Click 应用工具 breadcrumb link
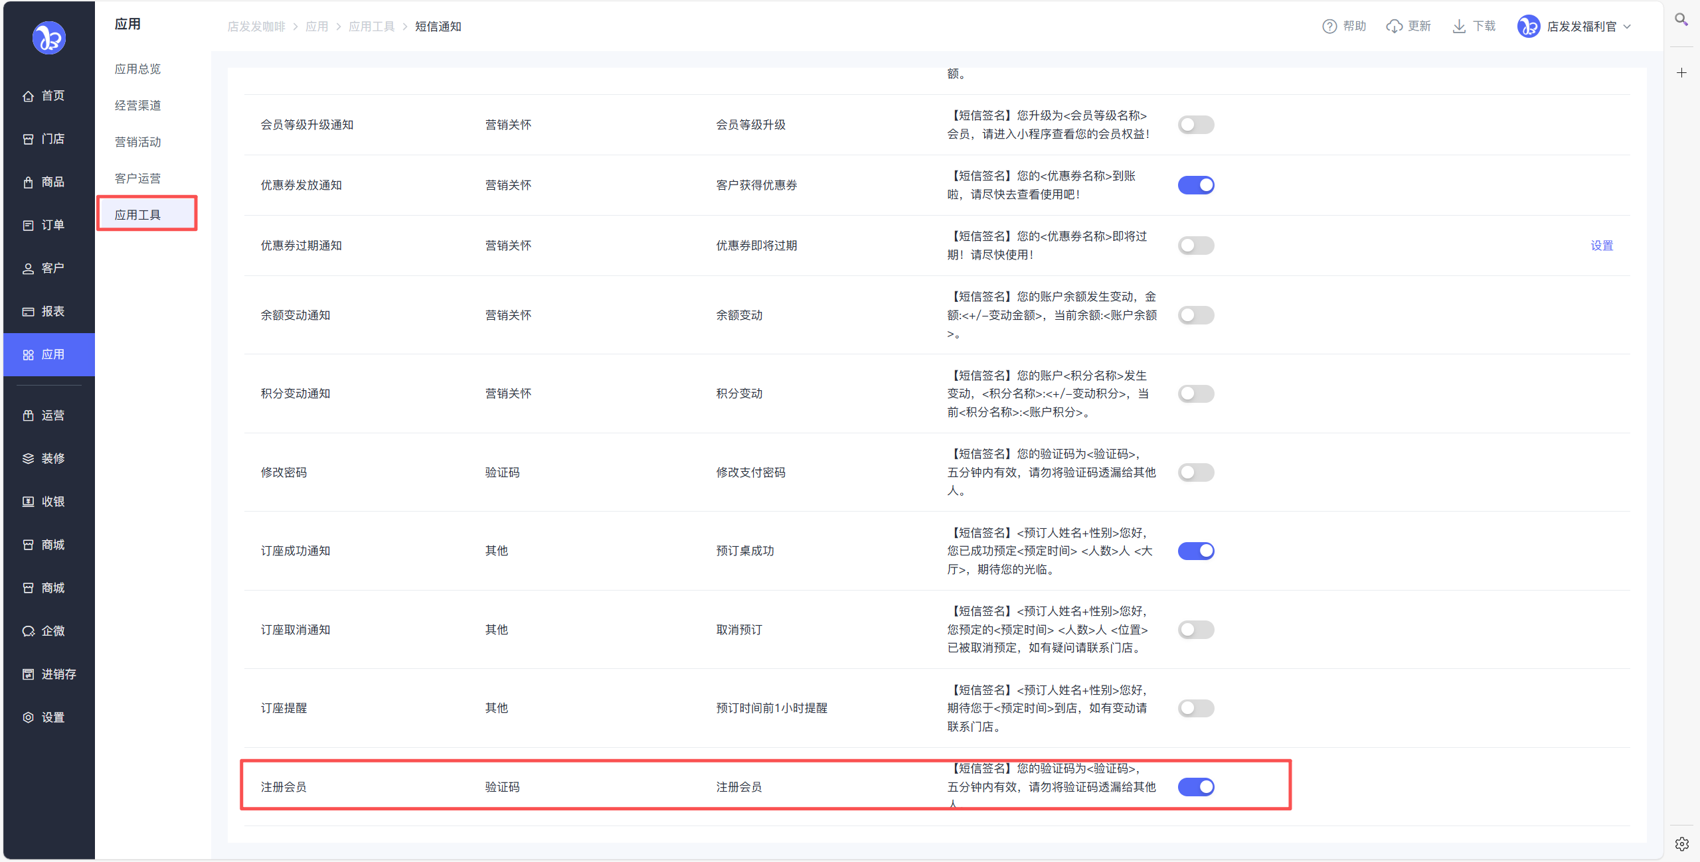This screenshot has height=862, width=1700. click(371, 27)
